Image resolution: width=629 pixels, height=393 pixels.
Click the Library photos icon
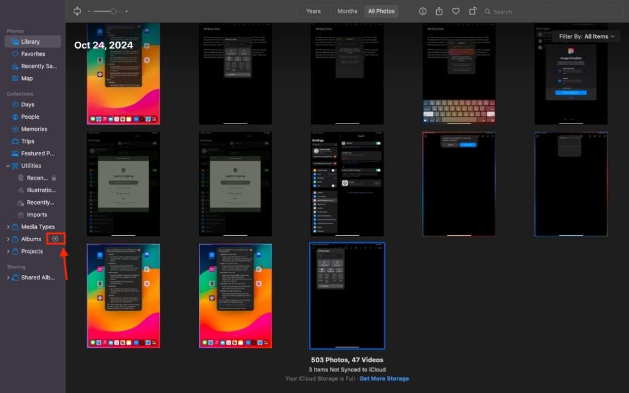pos(15,41)
